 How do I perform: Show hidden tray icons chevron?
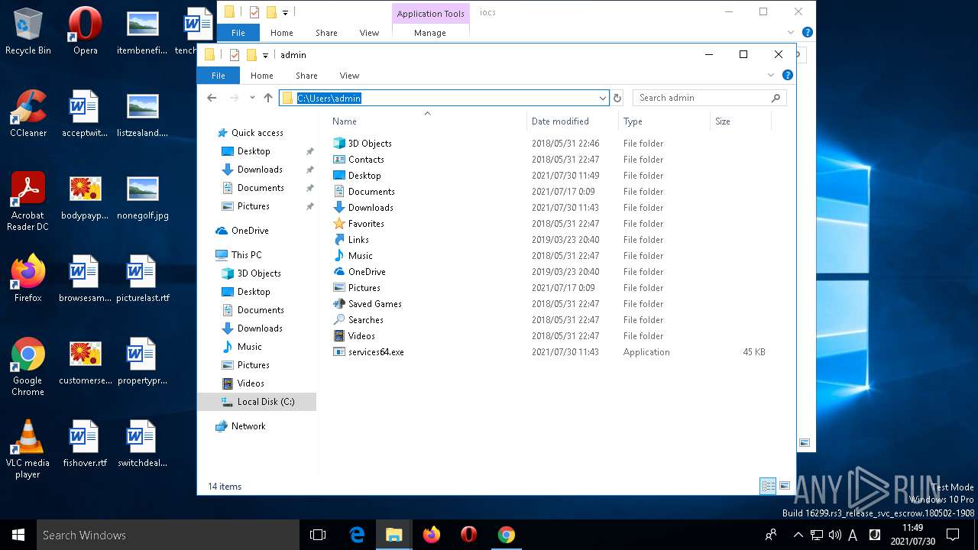pyautogui.click(x=798, y=535)
